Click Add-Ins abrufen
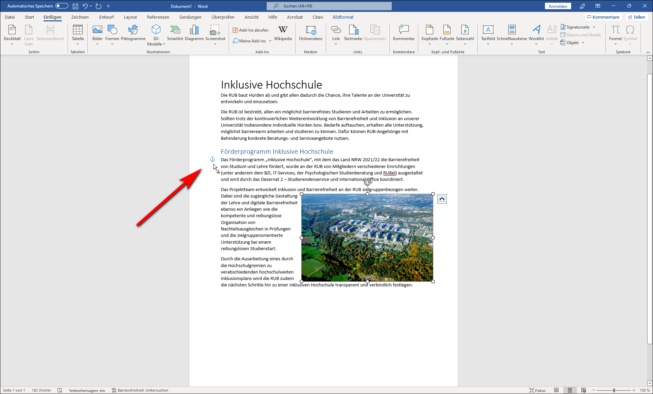 (251, 30)
